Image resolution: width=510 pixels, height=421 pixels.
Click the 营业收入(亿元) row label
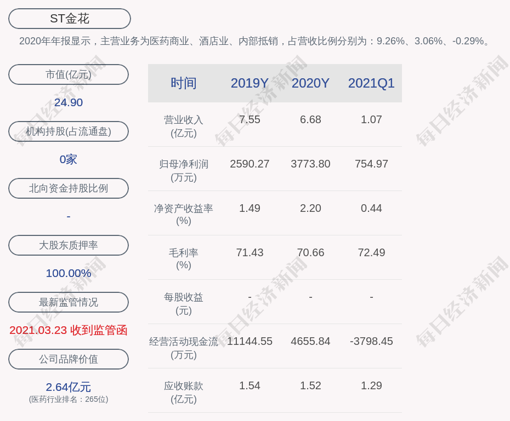(x=184, y=126)
